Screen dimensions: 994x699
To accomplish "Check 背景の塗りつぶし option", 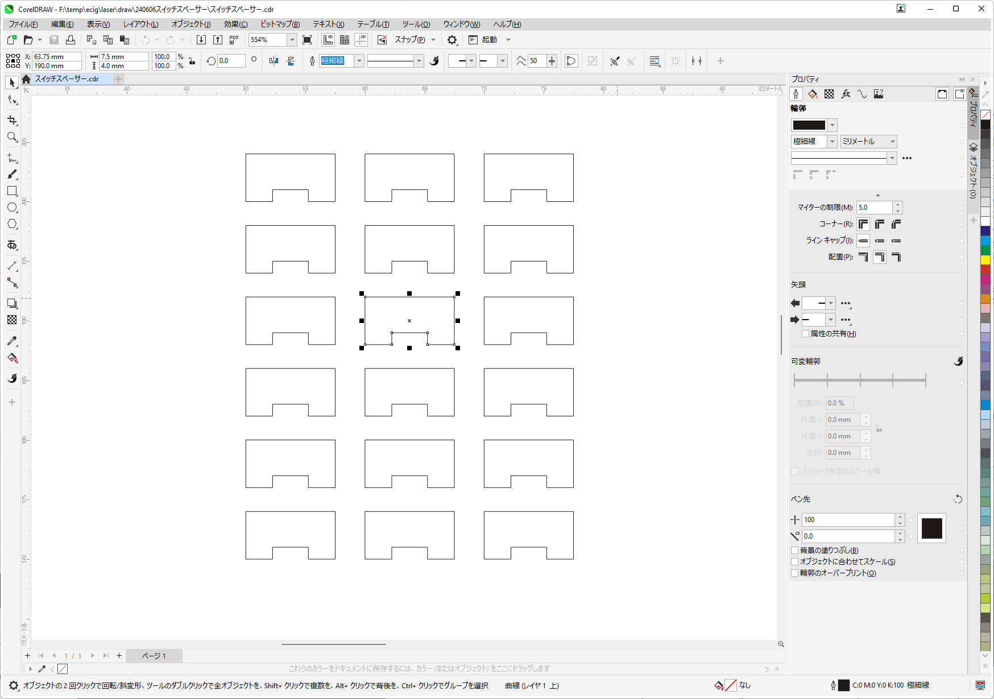I will coord(795,551).
